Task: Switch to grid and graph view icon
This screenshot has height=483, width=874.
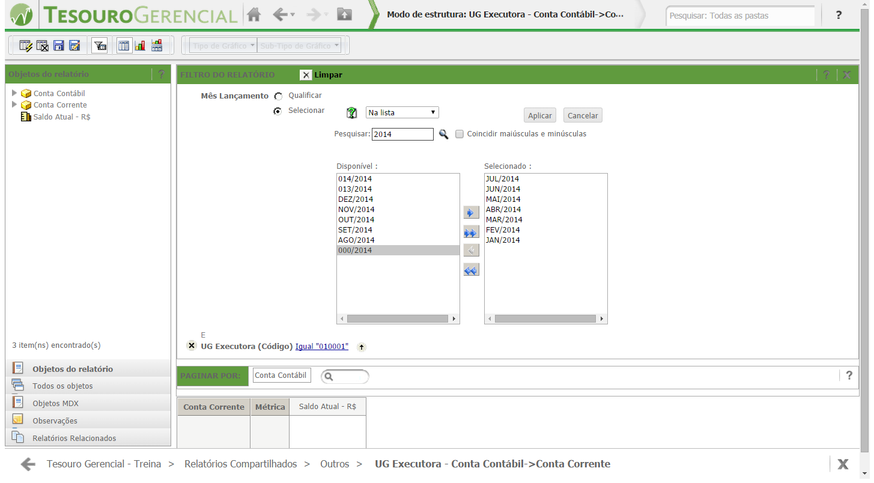Action: (x=157, y=46)
